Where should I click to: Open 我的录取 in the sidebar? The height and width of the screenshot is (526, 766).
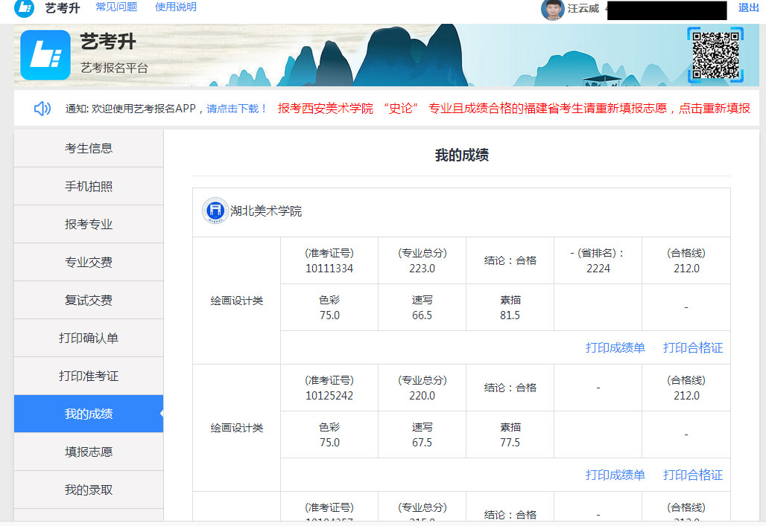[x=89, y=490]
